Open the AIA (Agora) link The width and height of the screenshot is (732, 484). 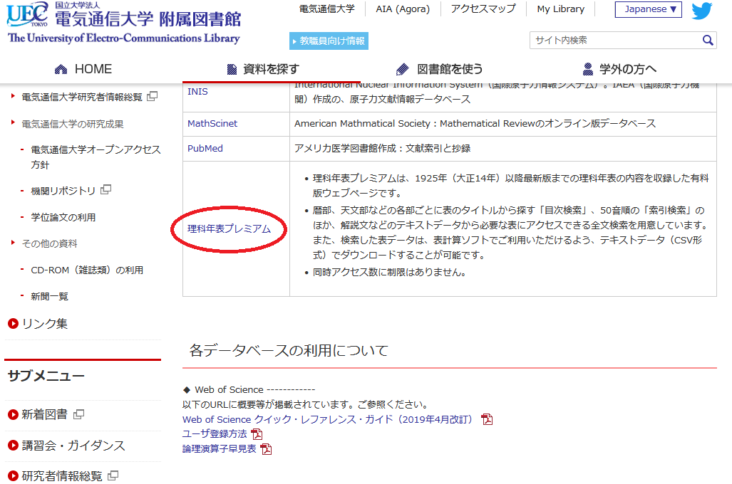[x=403, y=9]
